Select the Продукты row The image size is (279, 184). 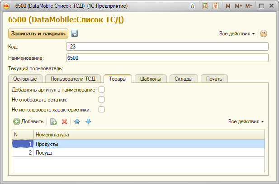click(138, 144)
